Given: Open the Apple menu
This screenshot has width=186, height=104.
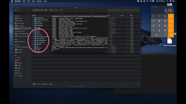Looking at the screenshot, I should 12,1.
